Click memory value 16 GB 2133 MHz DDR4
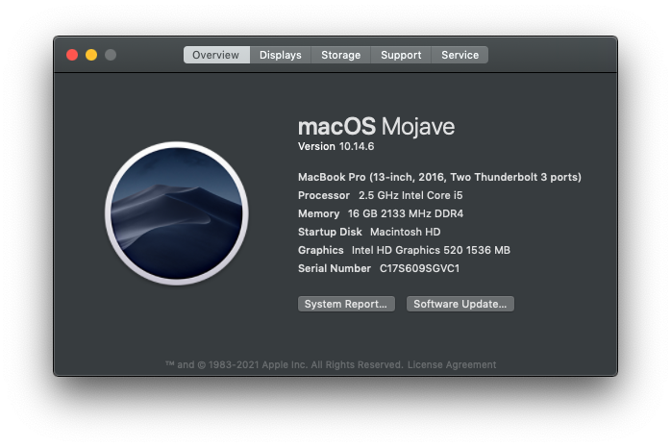The width and height of the screenshot is (671, 447). click(406, 213)
